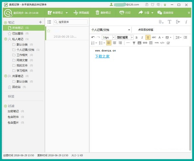Add a plus-sign new notebook in 笔记 header
Viewport: 194px width, 161px height.
click(x=40, y=22)
